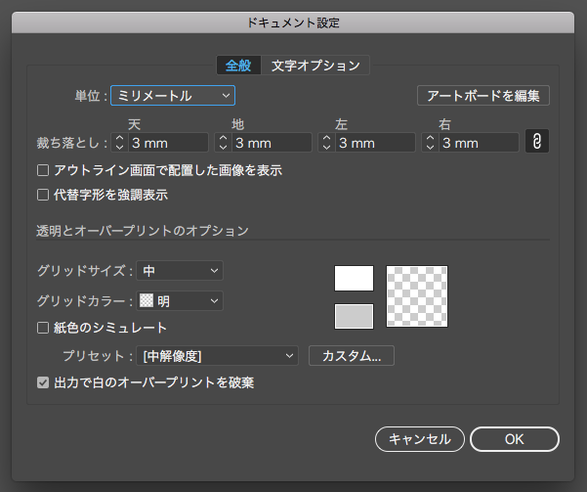
Task: Switch to the 文字オプション tab
Action: pyautogui.click(x=315, y=66)
